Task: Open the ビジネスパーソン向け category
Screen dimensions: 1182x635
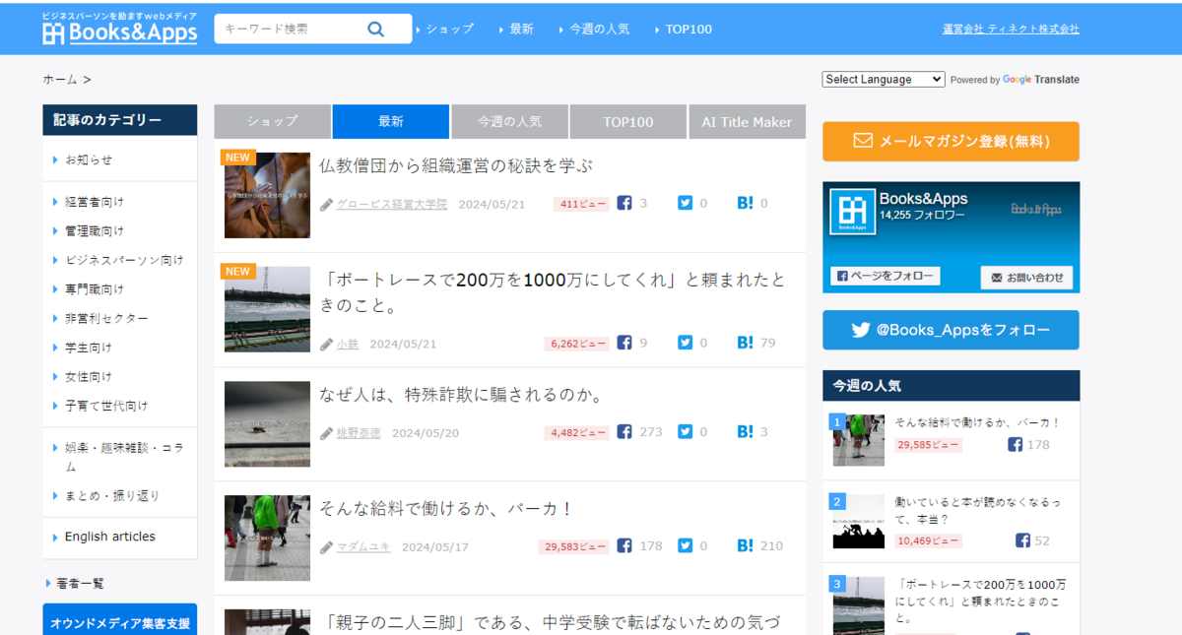Action: pos(124,261)
